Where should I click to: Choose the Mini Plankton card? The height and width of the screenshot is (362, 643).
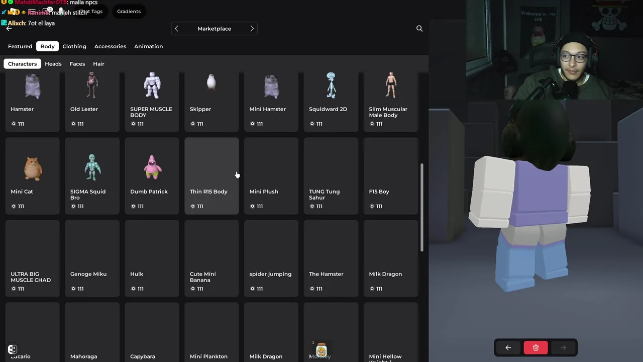211,332
